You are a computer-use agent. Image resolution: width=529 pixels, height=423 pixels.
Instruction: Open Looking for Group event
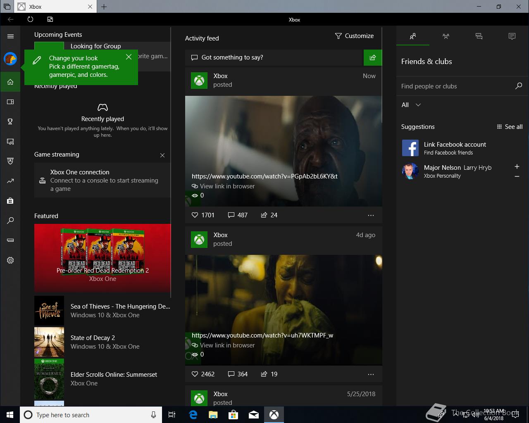[95, 46]
